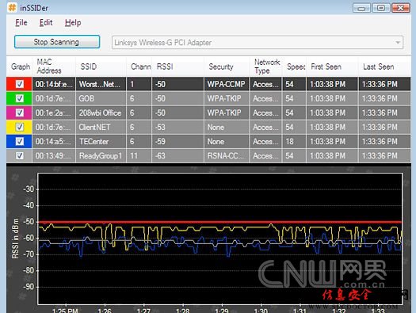Toggle graph checkbox for ReadyGroup1 network
This screenshot has height=313, width=416.
(20, 155)
